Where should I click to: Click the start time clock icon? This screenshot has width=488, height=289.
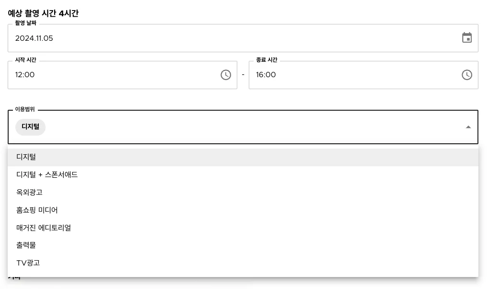point(226,75)
